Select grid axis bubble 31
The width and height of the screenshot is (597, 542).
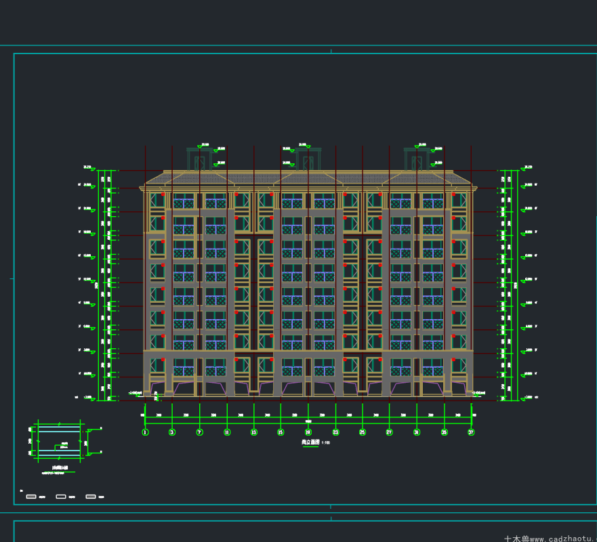click(x=417, y=432)
